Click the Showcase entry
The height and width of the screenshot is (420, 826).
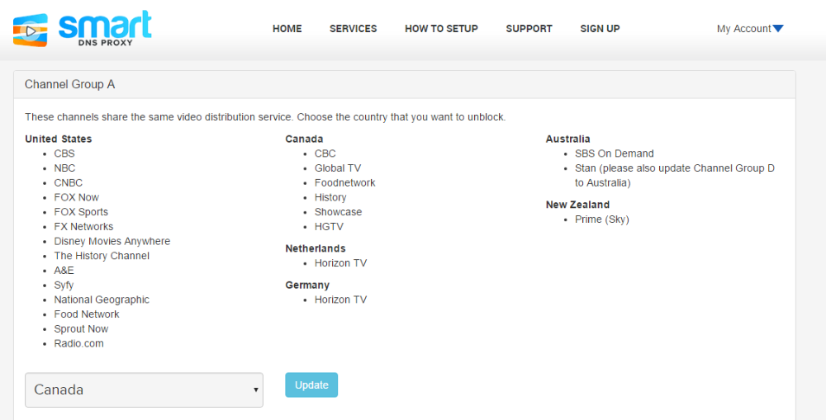[x=338, y=212]
